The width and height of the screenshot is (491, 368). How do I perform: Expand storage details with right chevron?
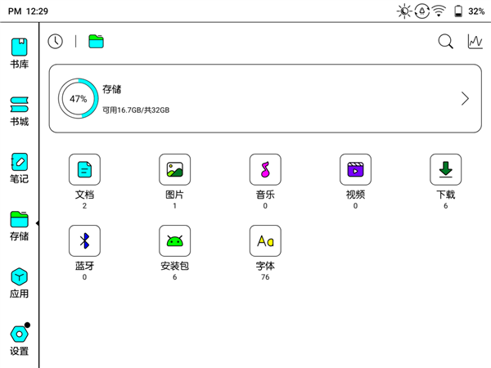click(465, 99)
